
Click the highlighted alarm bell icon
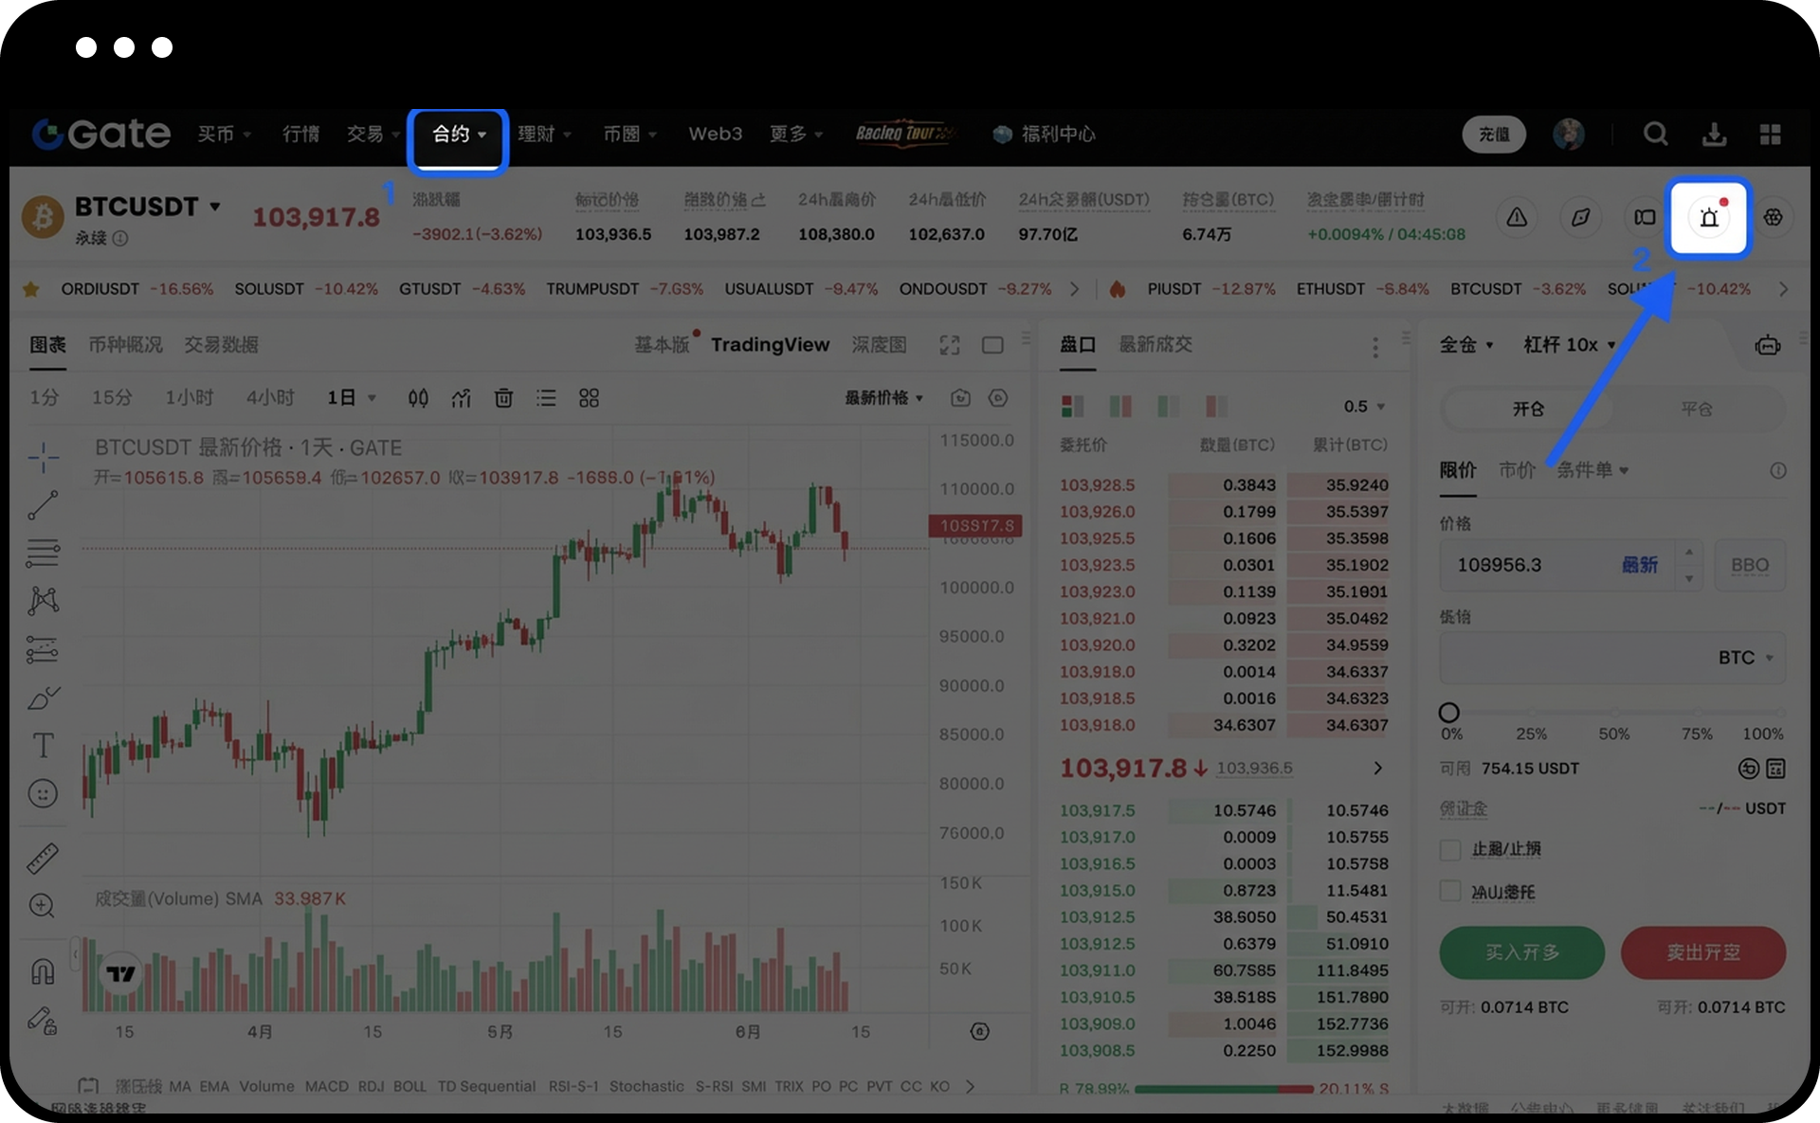pos(1709,218)
